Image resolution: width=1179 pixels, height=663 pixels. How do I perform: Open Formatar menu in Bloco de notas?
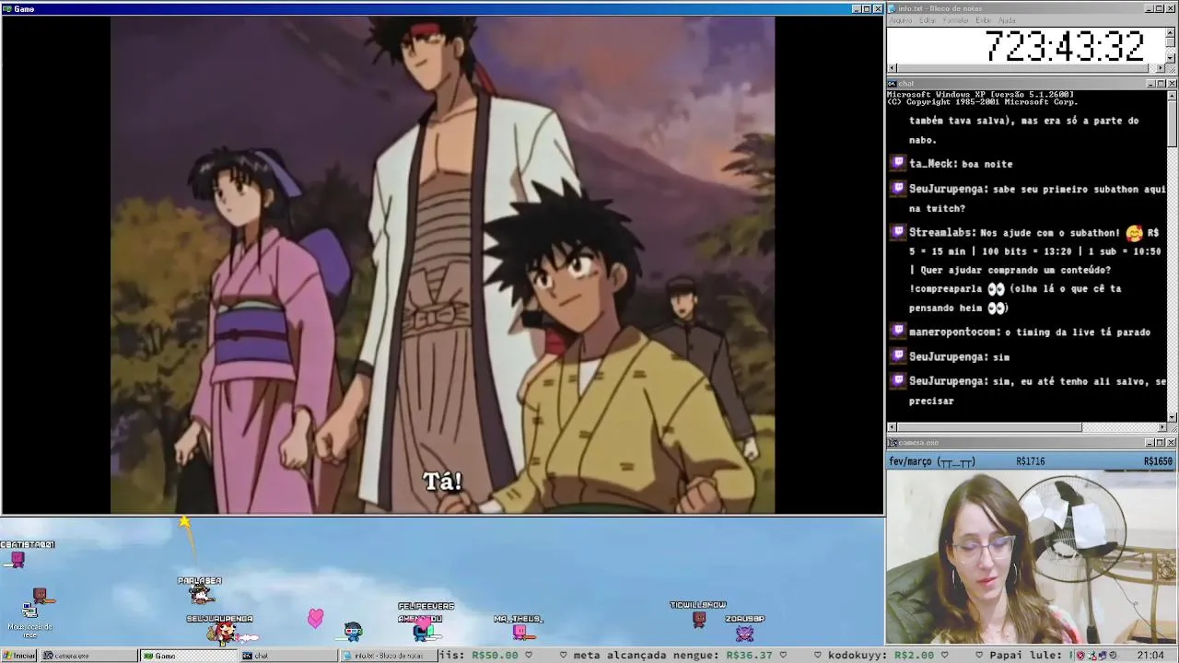[x=956, y=20]
